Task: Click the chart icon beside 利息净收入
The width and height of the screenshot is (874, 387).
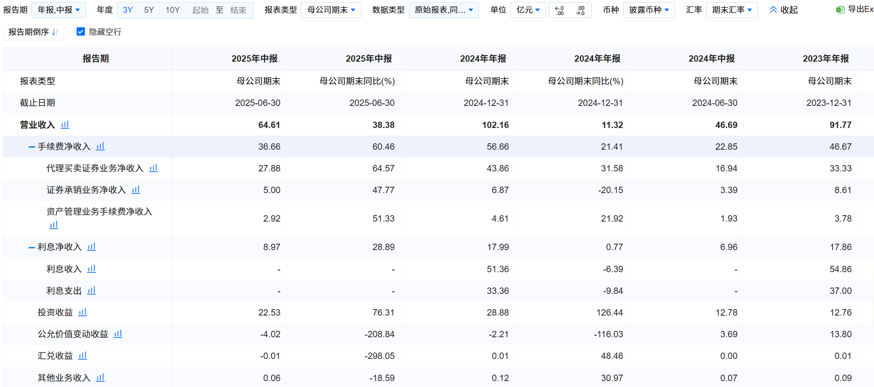Action: point(91,247)
